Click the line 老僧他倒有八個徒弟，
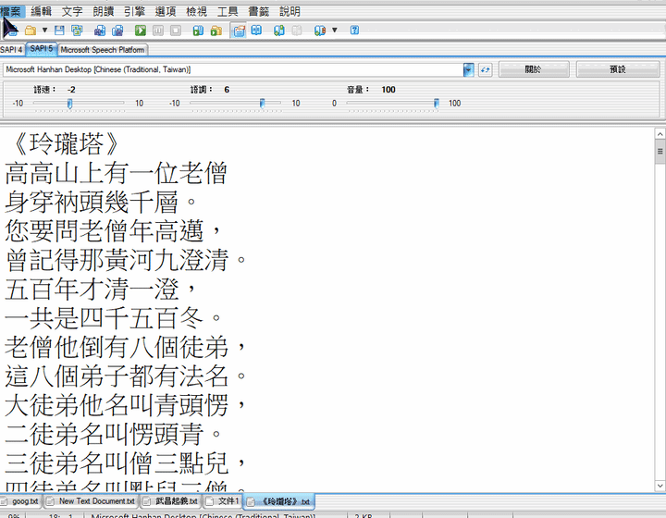Screen dimensions: 666x518 click(x=125, y=347)
